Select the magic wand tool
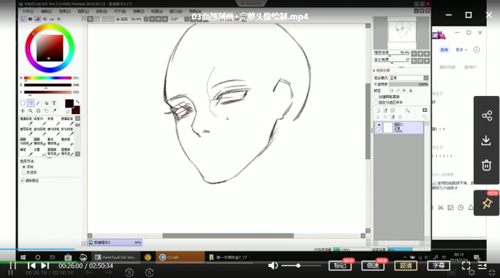500x278 pixels. tap(38, 103)
